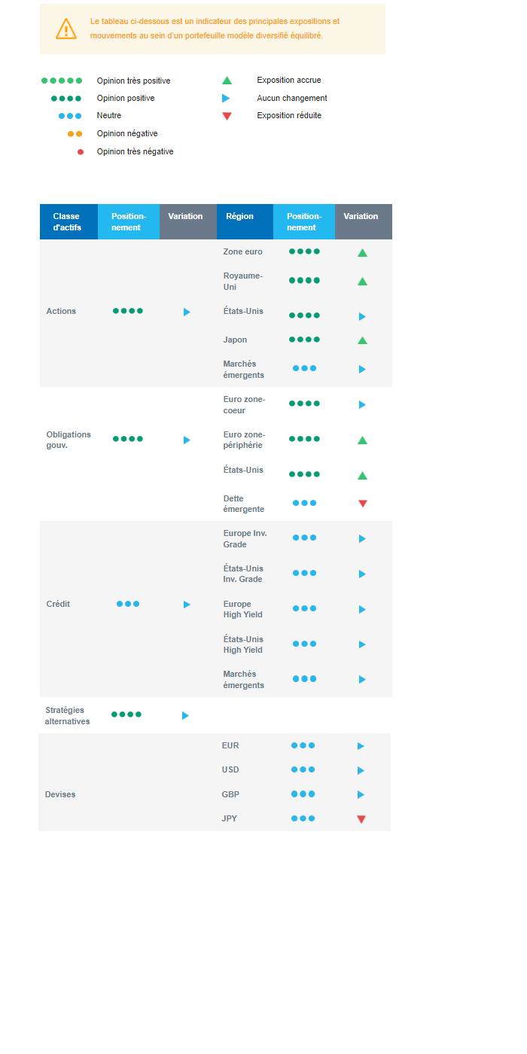Click the single red dot for Opinion très négative
The width and height of the screenshot is (527, 1054).
(x=81, y=152)
